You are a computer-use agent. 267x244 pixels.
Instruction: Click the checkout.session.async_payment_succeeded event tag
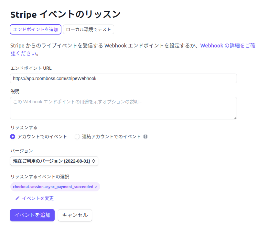point(53,187)
